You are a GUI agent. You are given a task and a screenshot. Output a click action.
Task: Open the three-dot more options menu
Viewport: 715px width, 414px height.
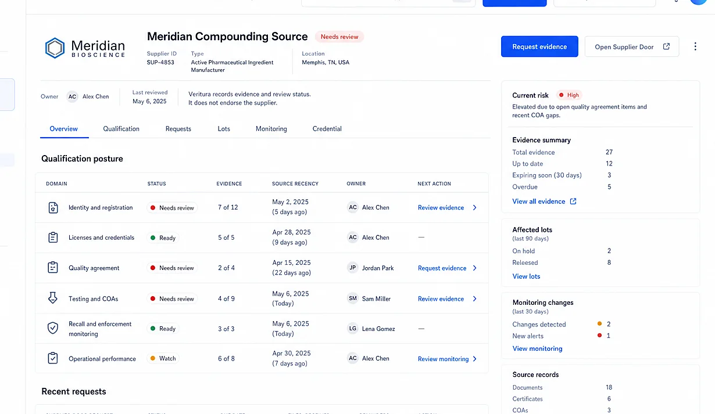pyautogui.click(x=695, y=46)
